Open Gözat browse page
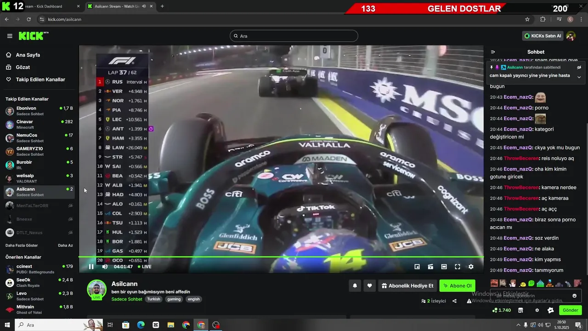Screen dimensions: 588x331 (18, 67)
